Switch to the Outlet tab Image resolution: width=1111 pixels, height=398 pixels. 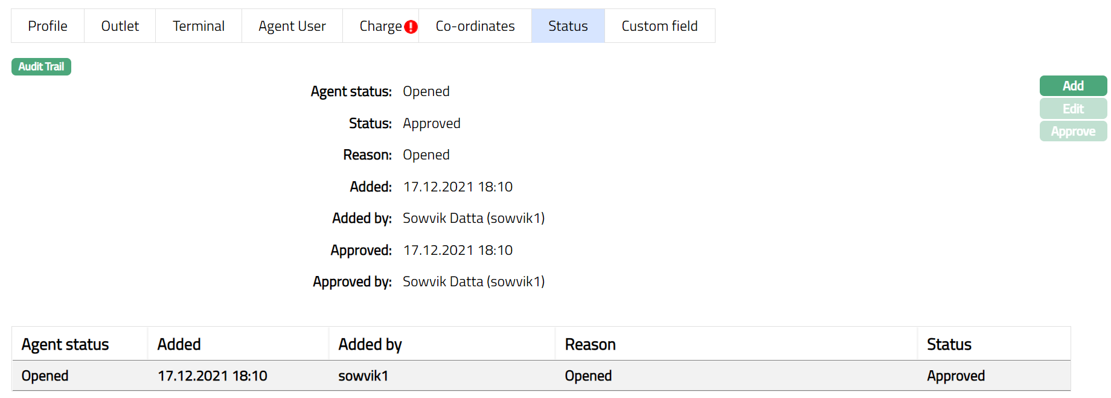120,26
